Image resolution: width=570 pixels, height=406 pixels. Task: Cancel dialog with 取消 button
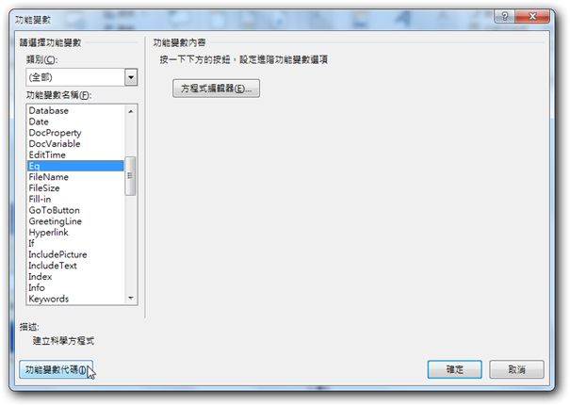(516, 369)
